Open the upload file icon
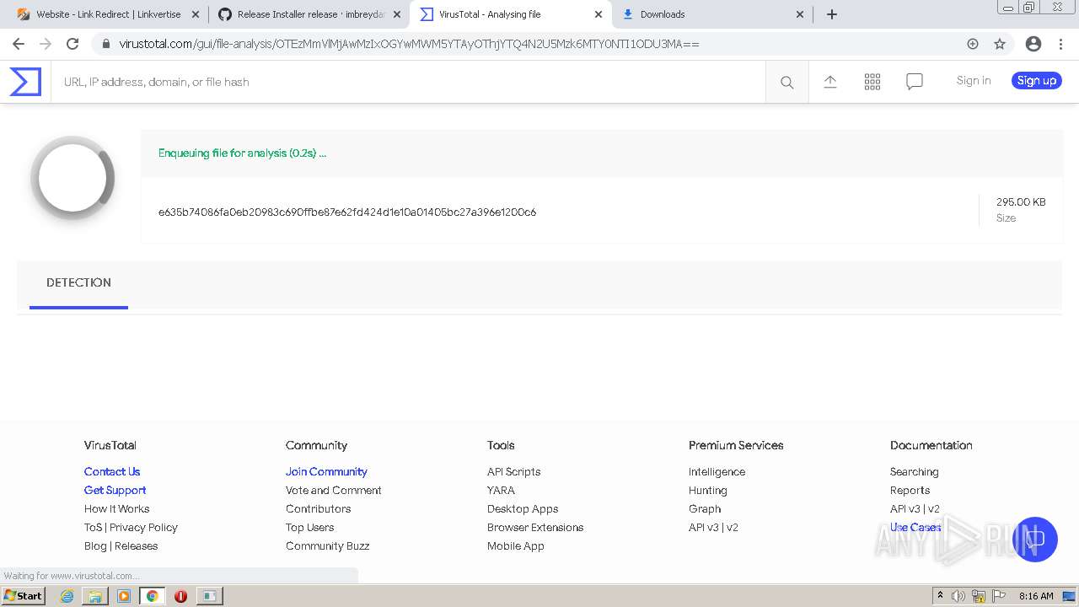The height and width of the screenshot is (607, 1079). (830, 82)
